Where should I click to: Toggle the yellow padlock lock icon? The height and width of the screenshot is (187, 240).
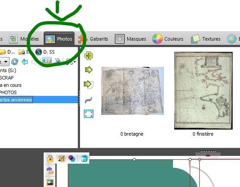tap(50, 158)
